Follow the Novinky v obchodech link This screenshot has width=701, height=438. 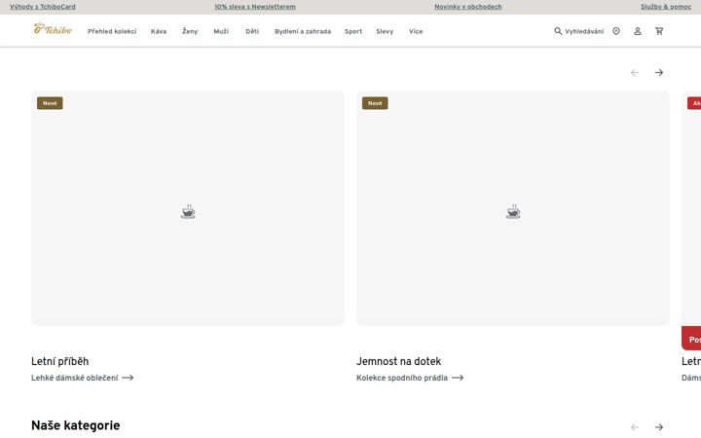[x=468, y=7]
